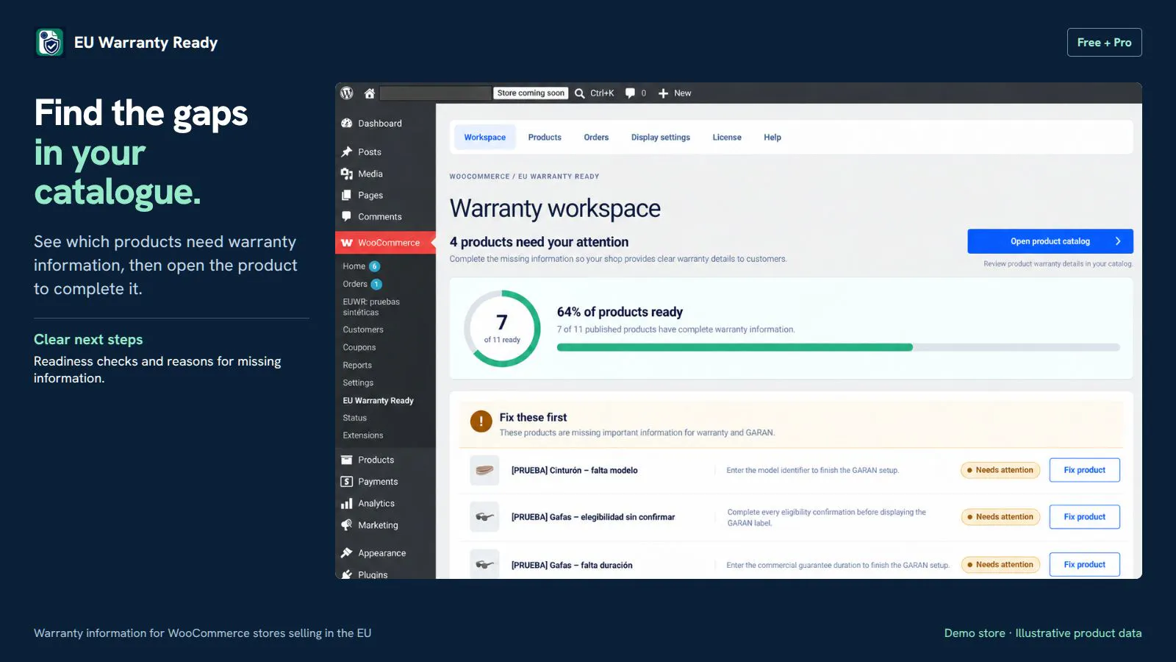Click Fix product for Gafas elegibilidad sin confirmar

pyautogui.click(x=1085, y=517)
